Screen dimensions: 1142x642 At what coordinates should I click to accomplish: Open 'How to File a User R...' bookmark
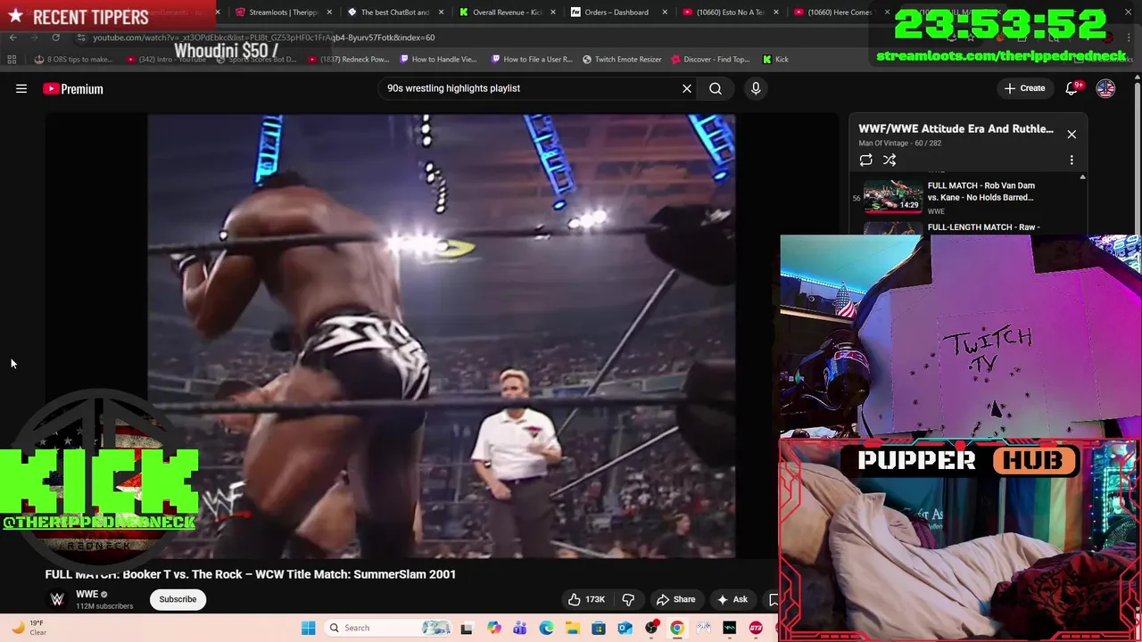532,60
